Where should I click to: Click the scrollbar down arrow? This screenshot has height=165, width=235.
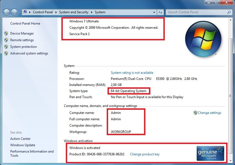coord(230,161)
